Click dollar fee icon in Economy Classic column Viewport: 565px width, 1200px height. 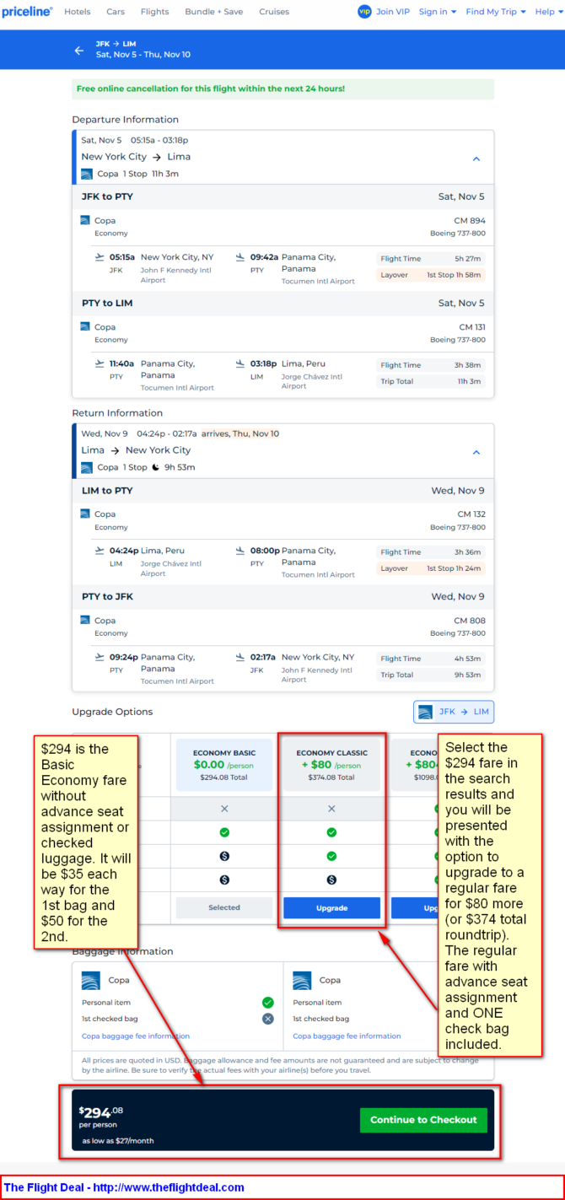[x=331, y=880]
